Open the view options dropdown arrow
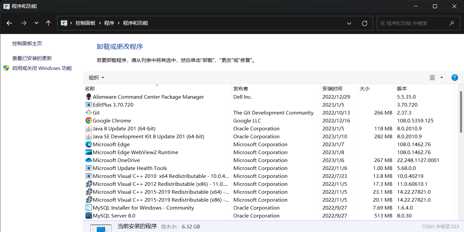 (441, 78)
